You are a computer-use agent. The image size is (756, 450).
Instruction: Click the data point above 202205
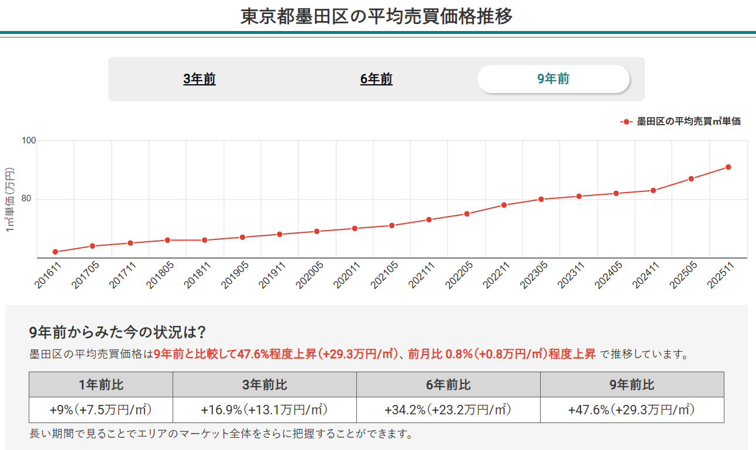click(466, 214)
